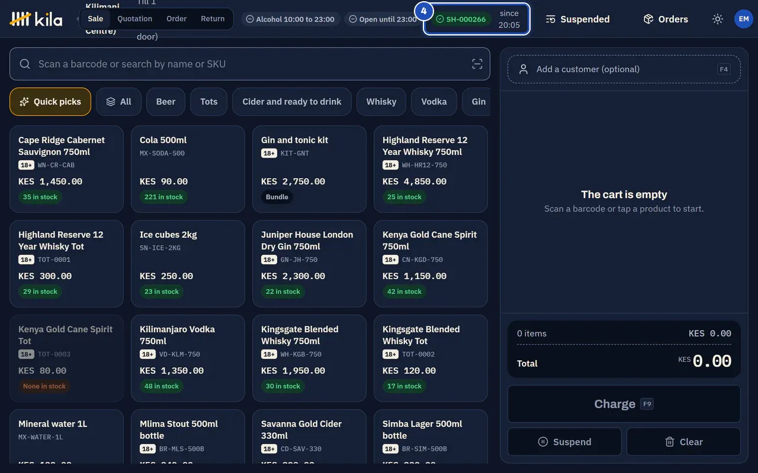
Task: Select the Quick picks category
Action: [x=50, y=102]
